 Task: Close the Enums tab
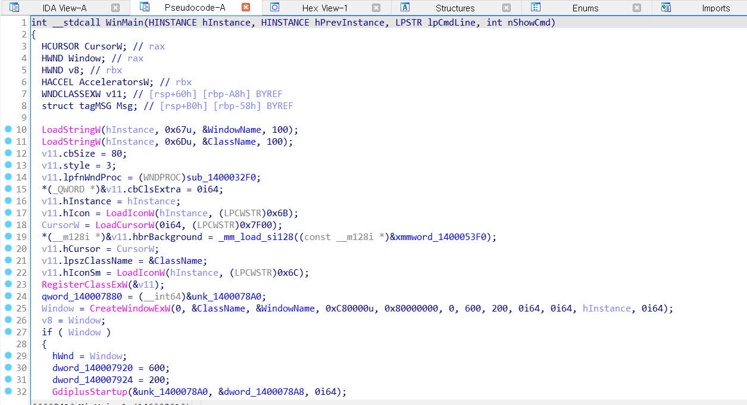tap(637, 8)
